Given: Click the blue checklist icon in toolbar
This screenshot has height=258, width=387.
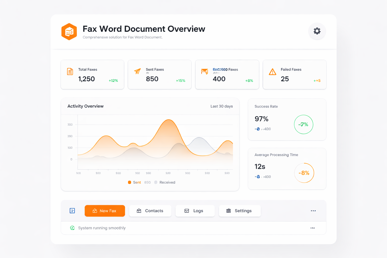Looking at the screenshot, I should point(72,211).
